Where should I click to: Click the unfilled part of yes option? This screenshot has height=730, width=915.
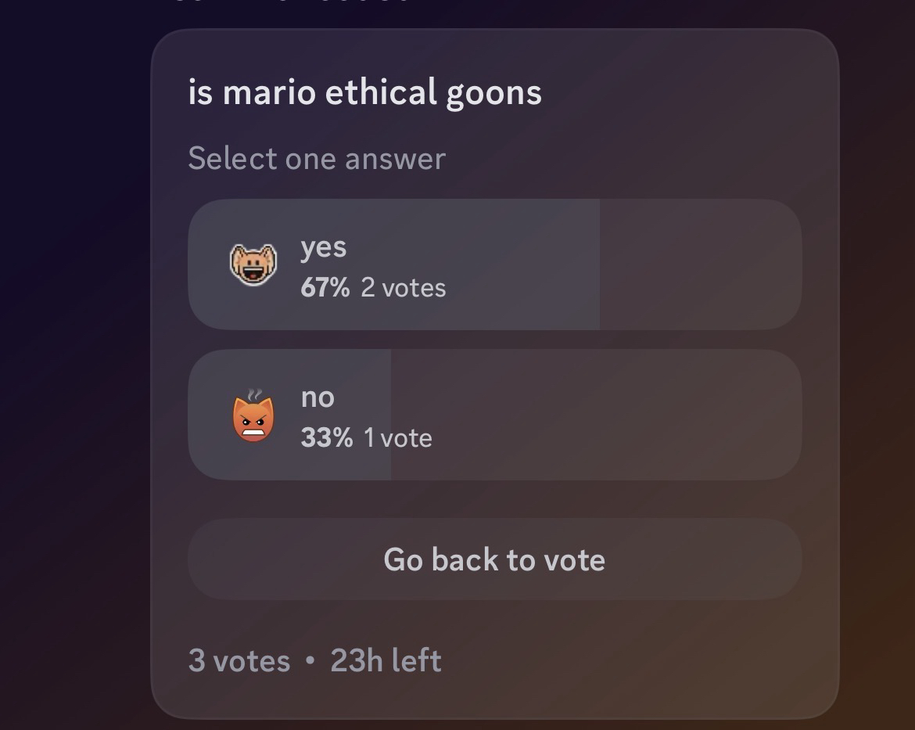[700, 264]
